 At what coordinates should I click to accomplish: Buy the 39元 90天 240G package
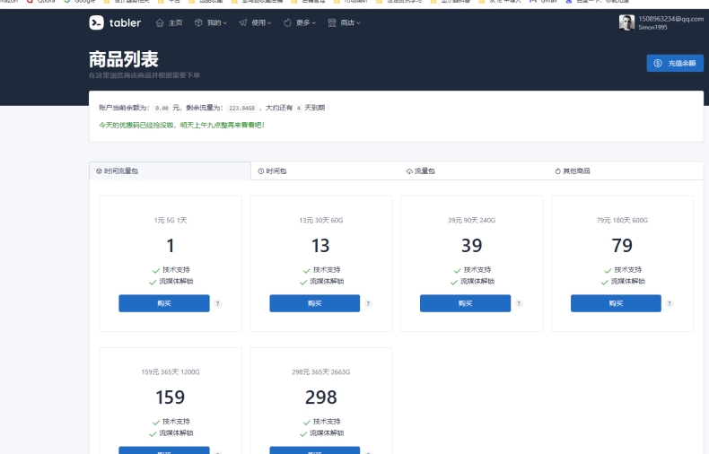(x=465, y=303)
